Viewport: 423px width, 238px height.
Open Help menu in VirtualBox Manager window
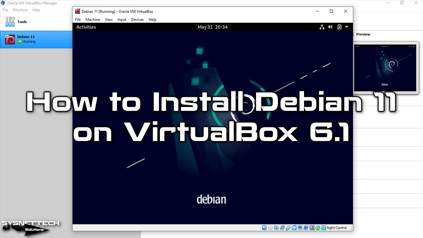coord(36,10)
